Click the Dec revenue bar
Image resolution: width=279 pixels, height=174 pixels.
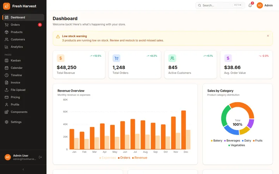click(x=183, y=130)
